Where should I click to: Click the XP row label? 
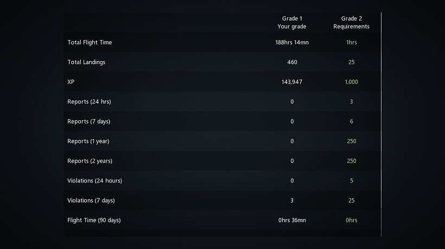tap(71, 82)
